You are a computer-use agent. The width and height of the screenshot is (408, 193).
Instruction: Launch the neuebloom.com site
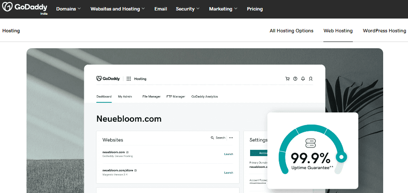point(229,154)
